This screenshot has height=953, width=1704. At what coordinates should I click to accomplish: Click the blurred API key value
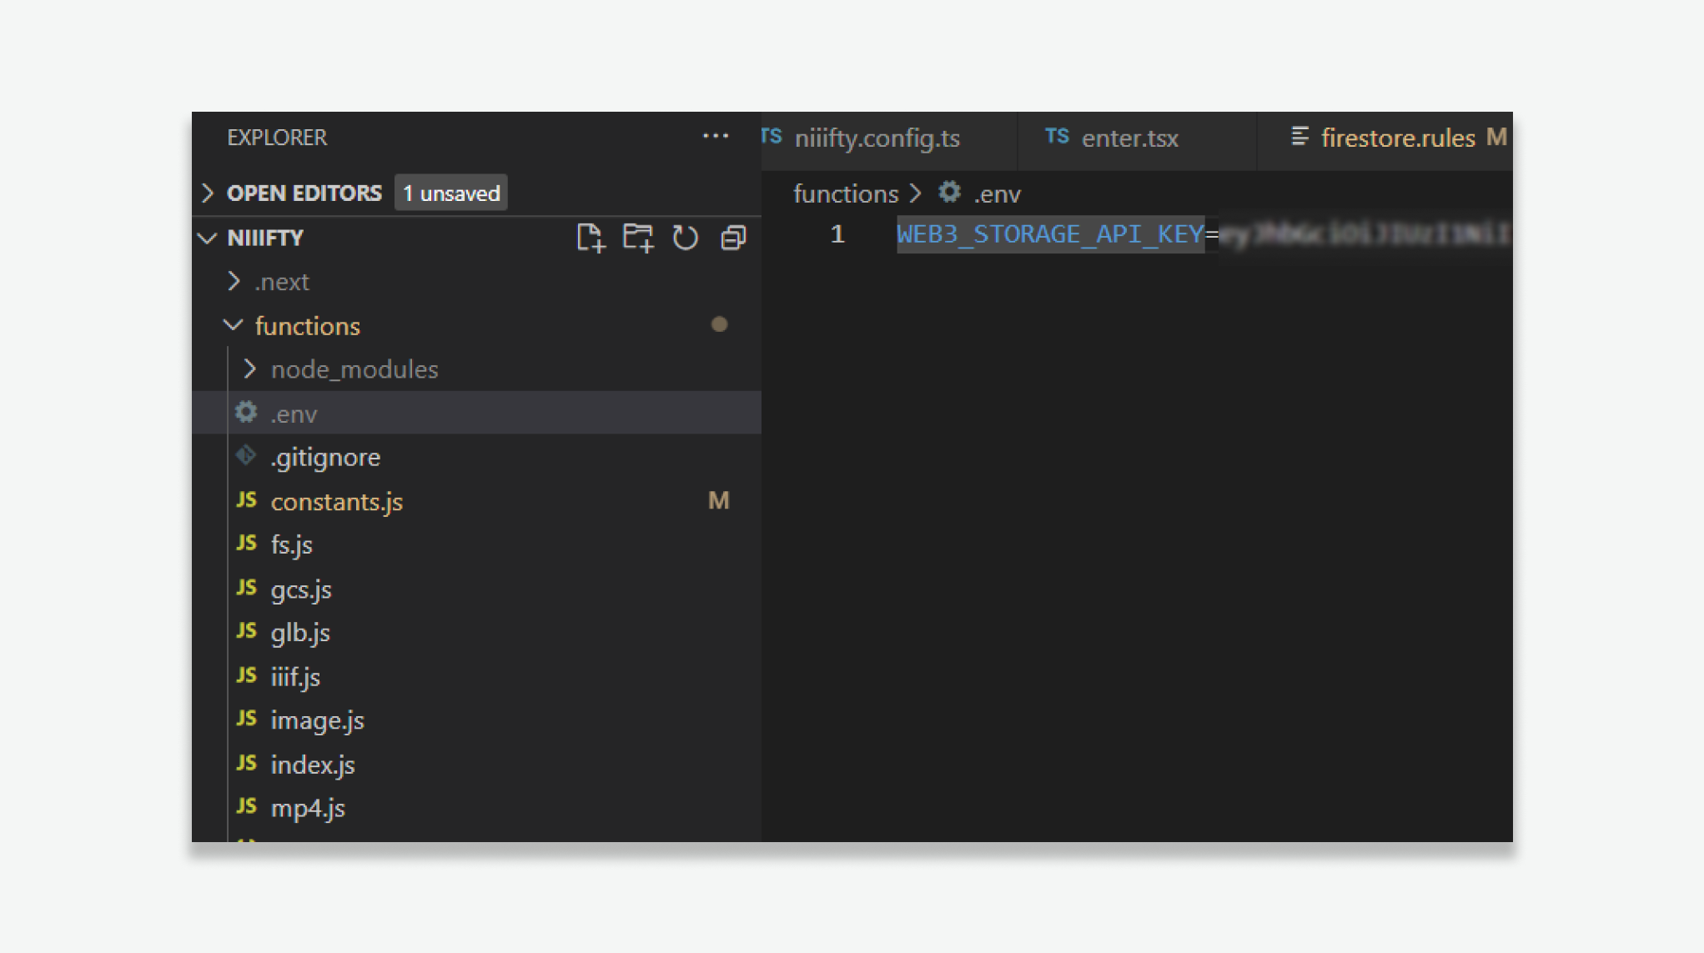pyautogui.click(x=1365, y=236)
